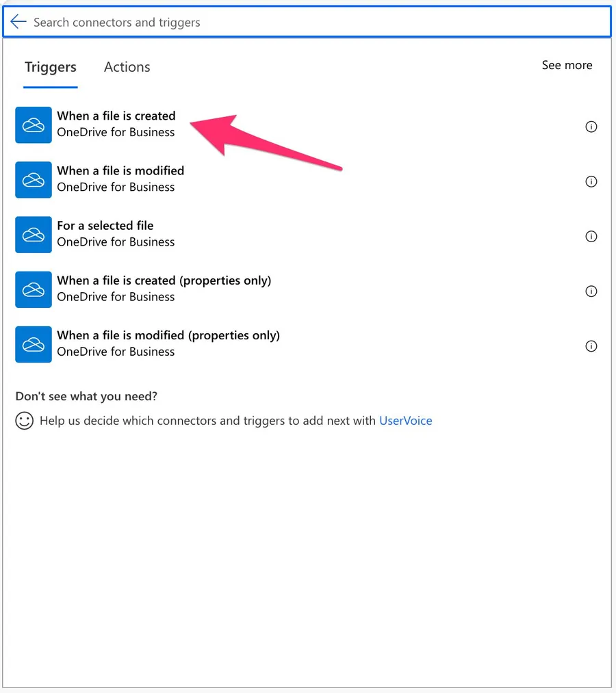
Task: View info for 'When a file is created (properties only)'
Action: click(x=591, y=291)
